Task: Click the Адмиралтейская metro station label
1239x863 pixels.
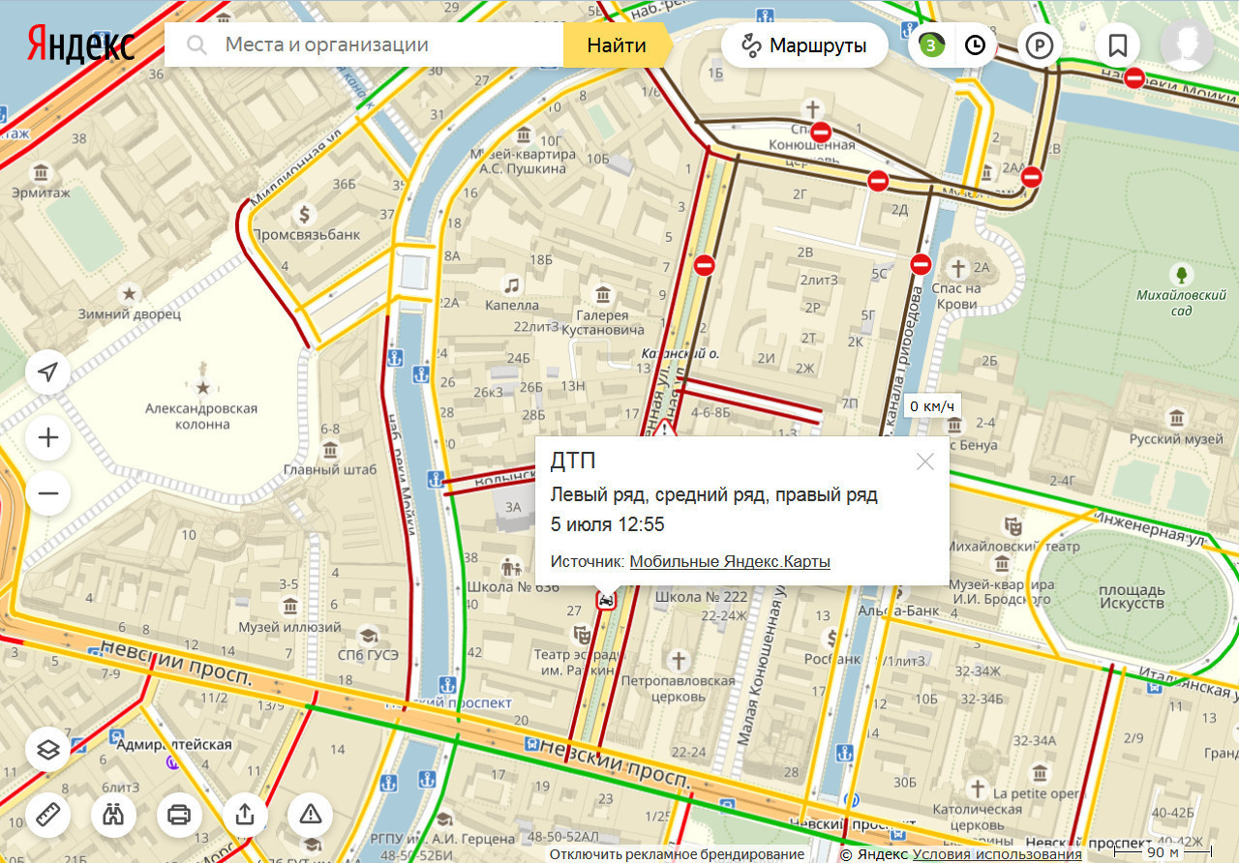Action: (x=173, y=744)
